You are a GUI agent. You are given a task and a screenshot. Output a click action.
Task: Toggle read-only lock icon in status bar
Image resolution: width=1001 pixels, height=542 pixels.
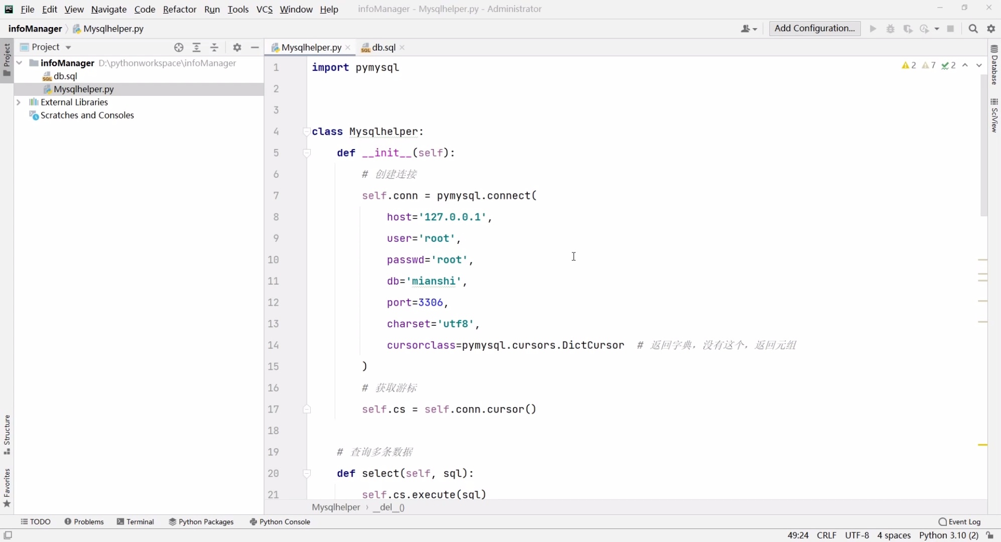pyautogui.click(x=990, y=535)
